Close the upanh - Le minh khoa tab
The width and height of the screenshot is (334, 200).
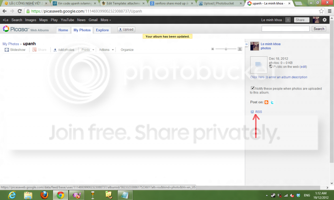coord(289,3)
